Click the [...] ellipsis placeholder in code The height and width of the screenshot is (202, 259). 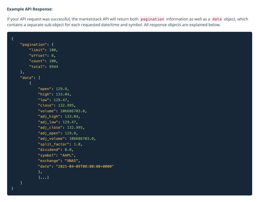tap(44, 178)
